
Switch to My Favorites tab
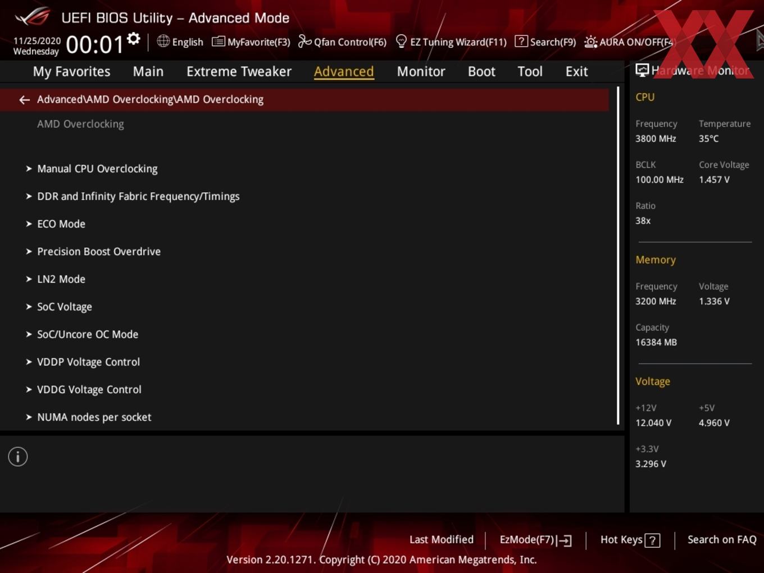tap(71, 71)
